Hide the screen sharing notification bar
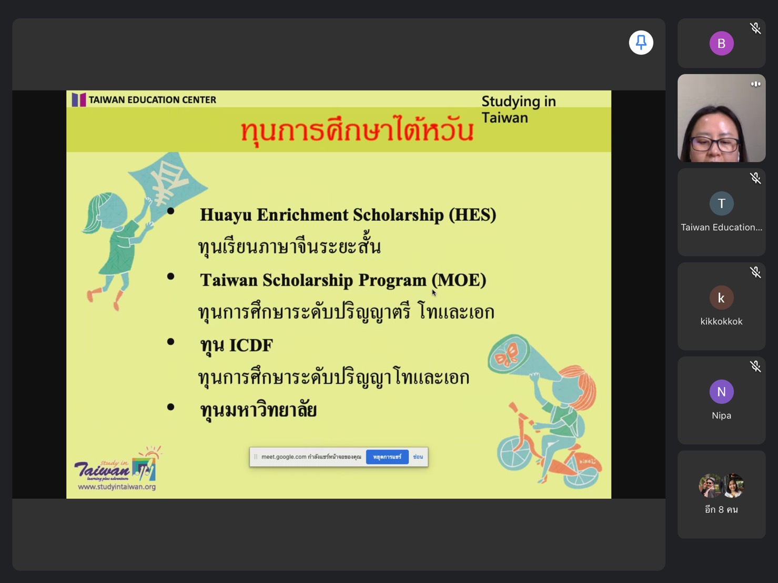This screenshot has height=583, width=778. (x=418, y=457)
